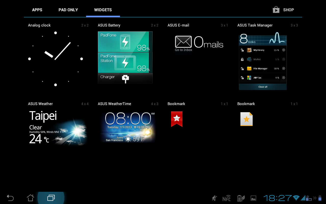The image size is (326, 204).
Task: Click the Close all button
Action: pyautogui.click(x=263, y=87)
